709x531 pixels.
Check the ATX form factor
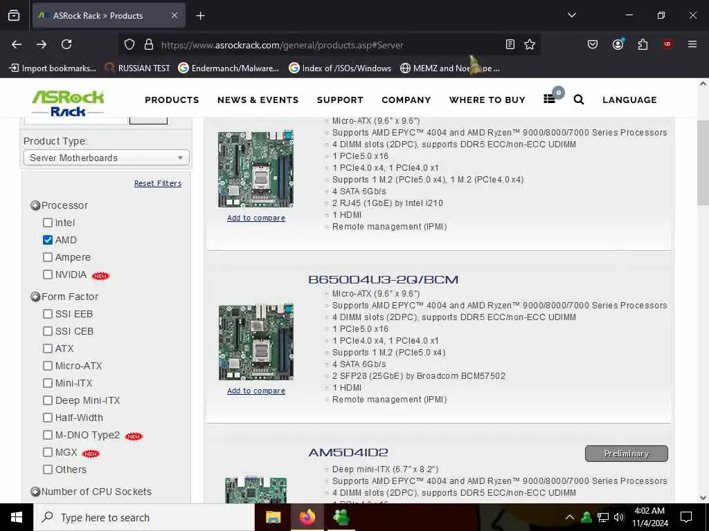(x=48, y=348)
